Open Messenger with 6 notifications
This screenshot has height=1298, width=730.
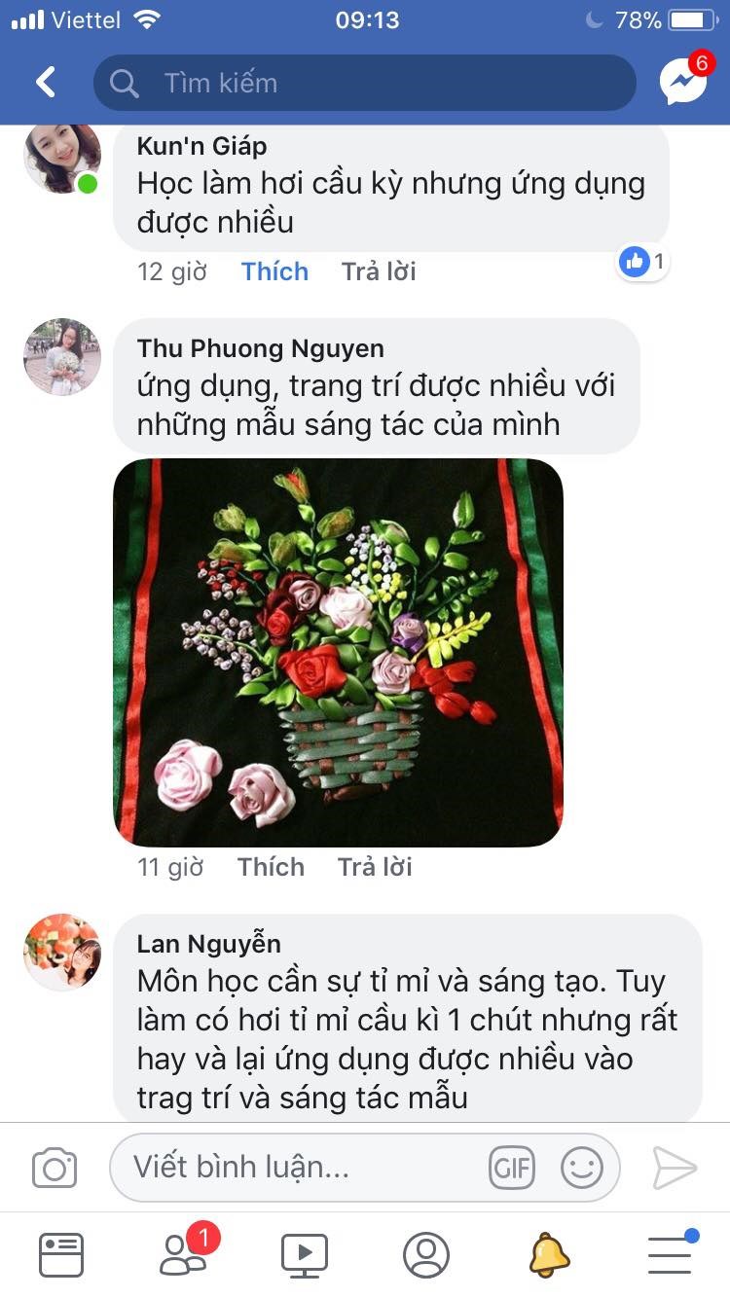[x=684, y=81]
